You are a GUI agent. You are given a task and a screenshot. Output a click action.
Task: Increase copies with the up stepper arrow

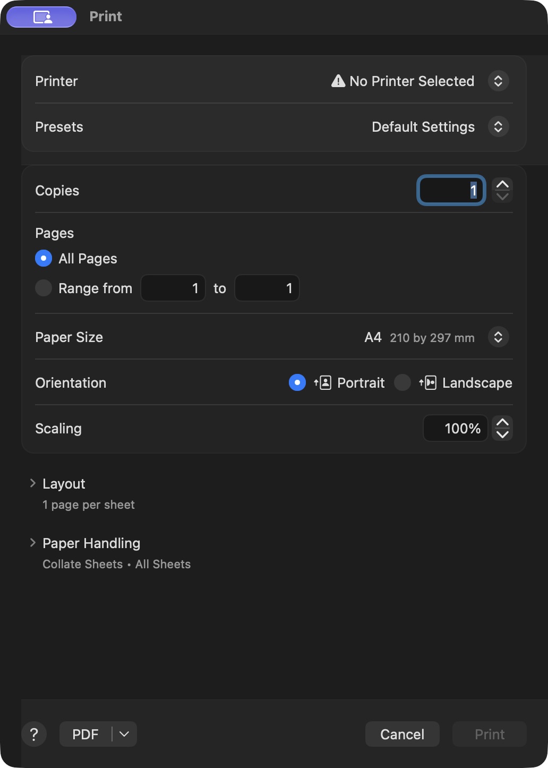(502, 184)
